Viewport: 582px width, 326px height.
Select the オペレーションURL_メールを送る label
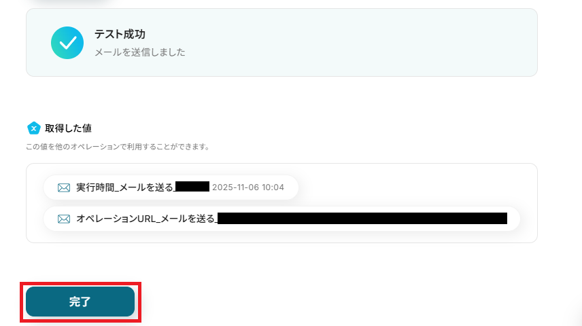[145, 219]
